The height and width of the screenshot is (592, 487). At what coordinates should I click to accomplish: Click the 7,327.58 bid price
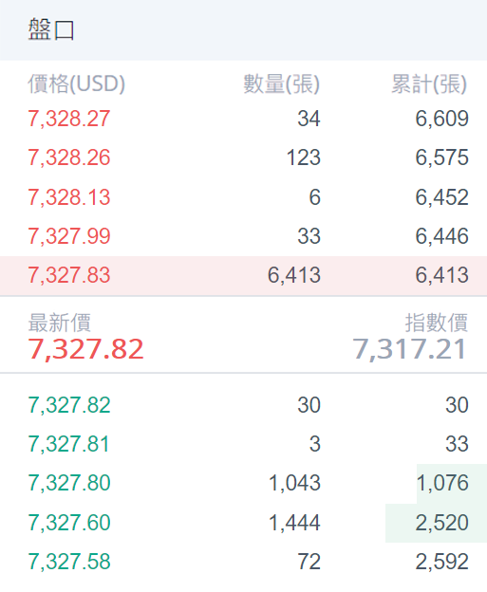tap(69, 562)
